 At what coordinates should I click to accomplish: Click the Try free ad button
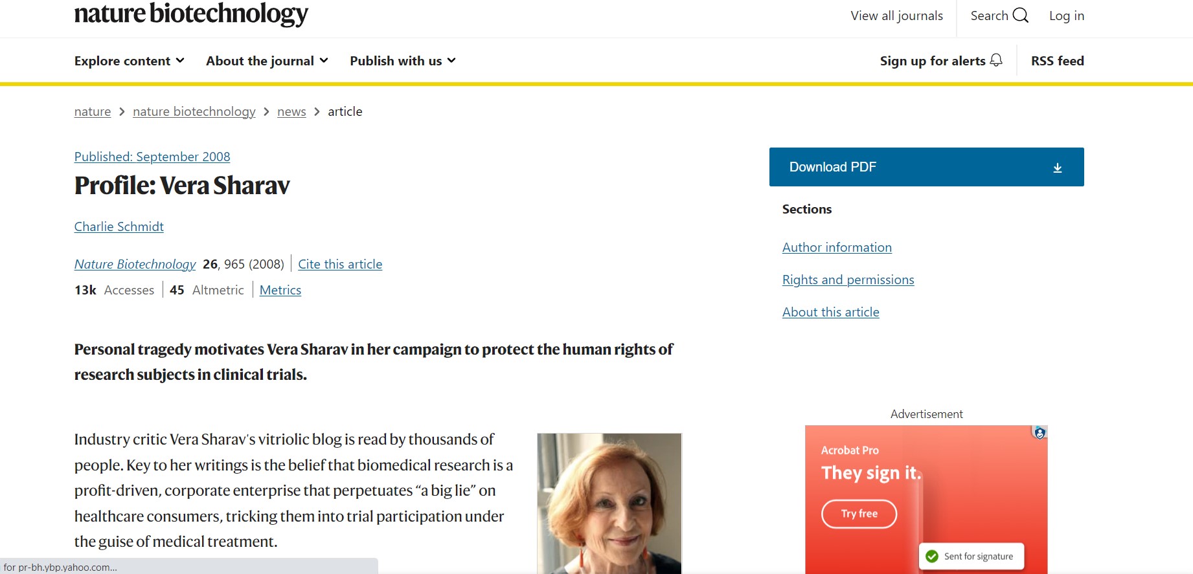coord(859,514)
